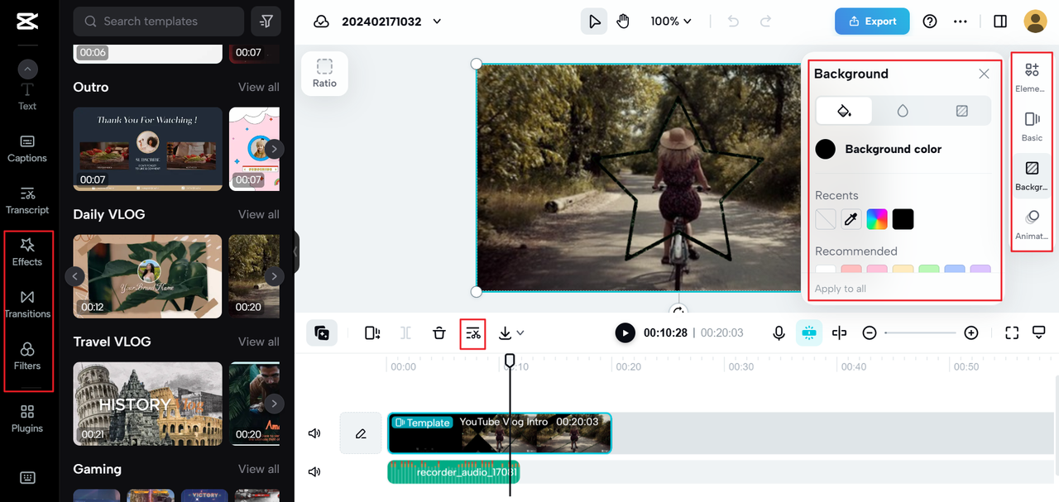This screenshot has height=502, width=1059.
Task: Open the Animation tab on right sidebar
Action: click(1032, 225)
